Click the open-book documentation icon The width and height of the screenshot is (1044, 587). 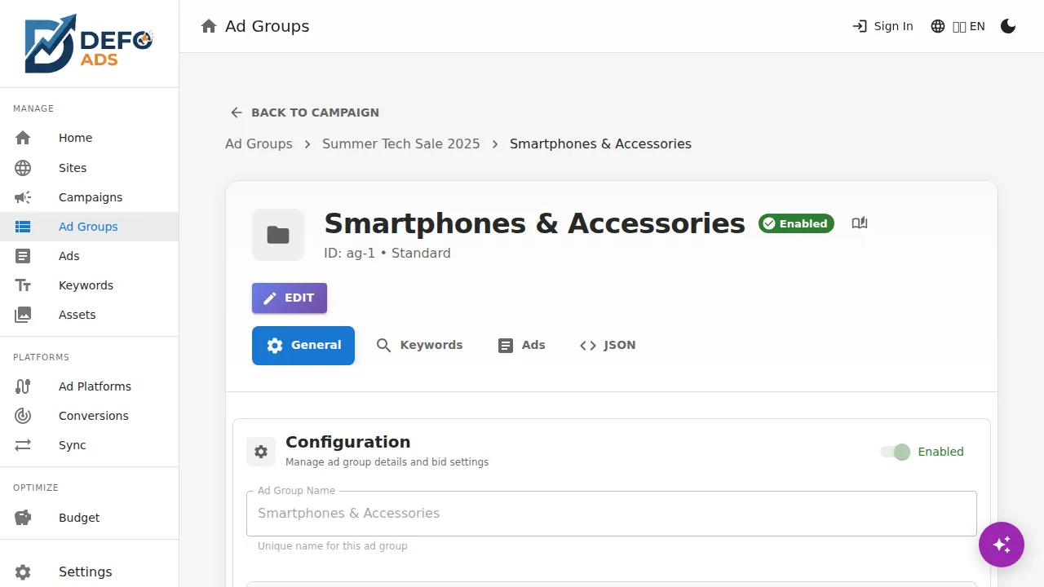pyautogui.click(x=860, y=223)
